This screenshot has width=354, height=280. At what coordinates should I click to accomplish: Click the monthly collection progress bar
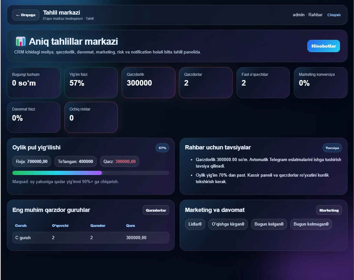(x=91, y=173)
